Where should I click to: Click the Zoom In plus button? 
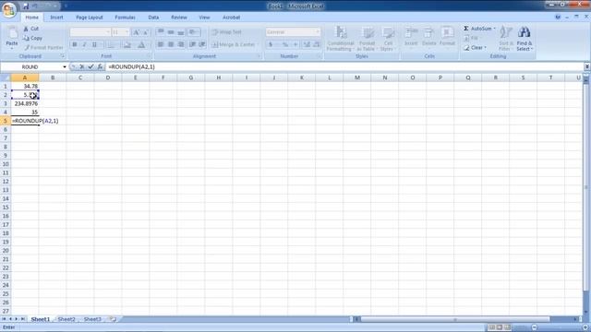pos(585,327)
